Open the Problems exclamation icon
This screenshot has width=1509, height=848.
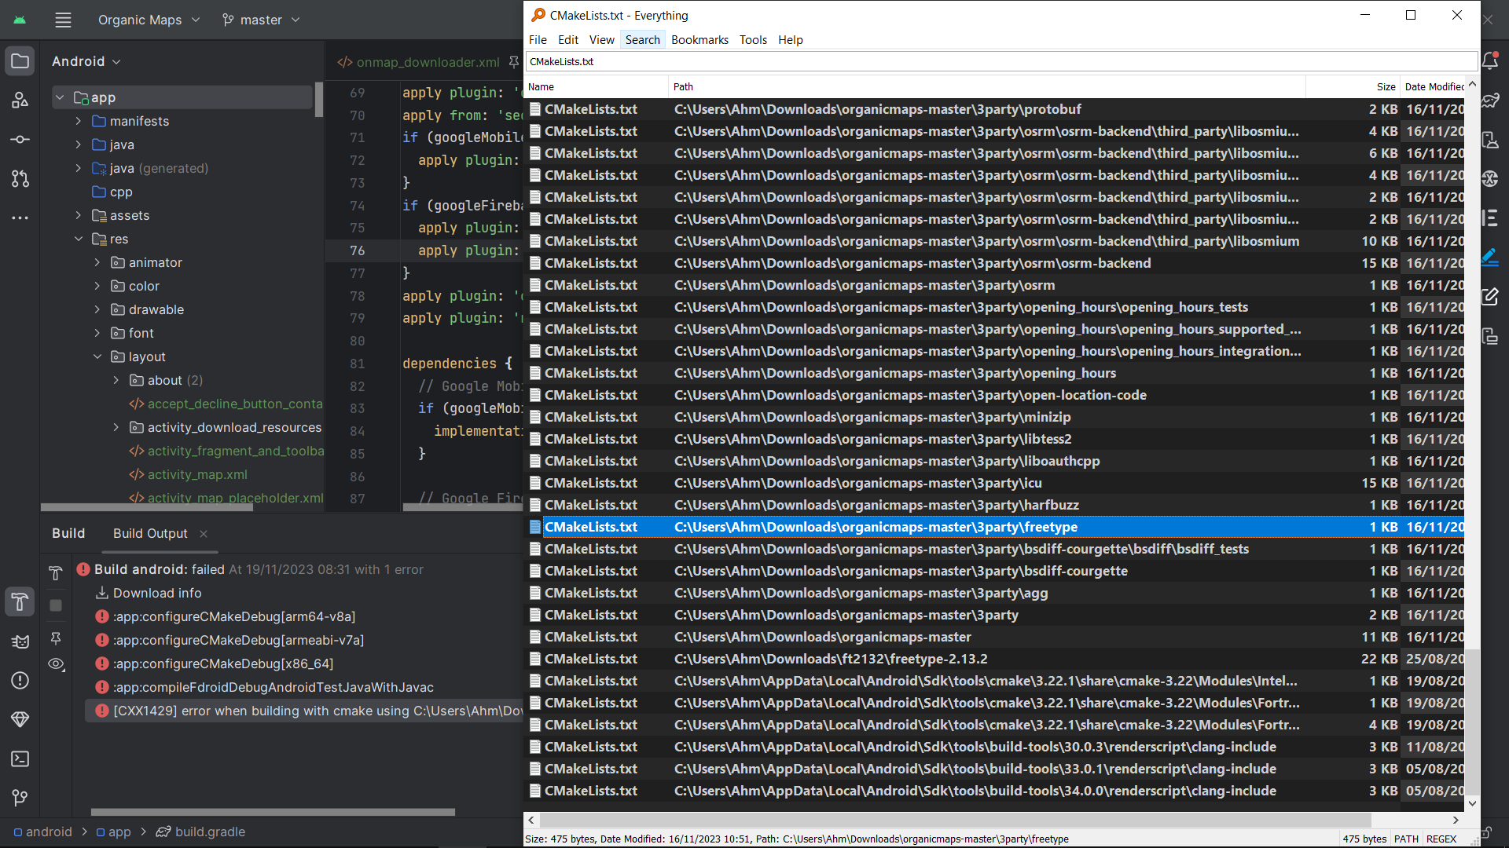pyautogui.click(x=20, y=681)
